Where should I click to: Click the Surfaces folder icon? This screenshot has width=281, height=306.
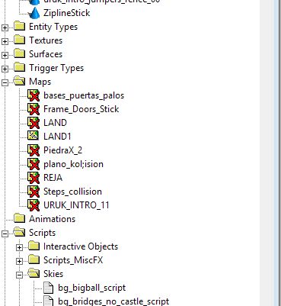(20, 53)
